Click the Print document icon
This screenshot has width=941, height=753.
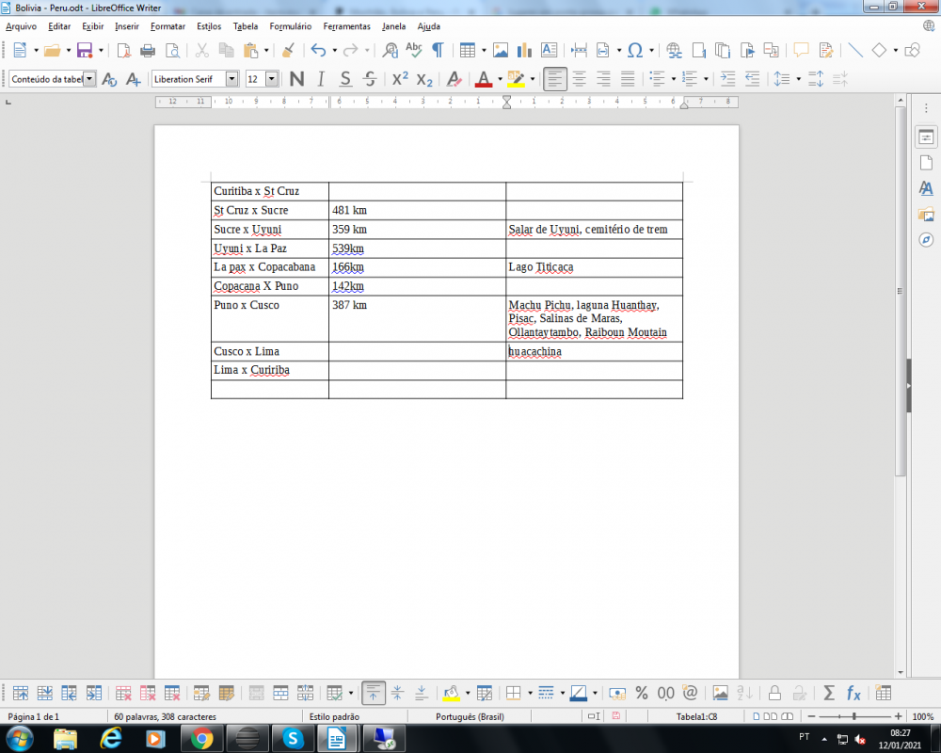point(148,51)
